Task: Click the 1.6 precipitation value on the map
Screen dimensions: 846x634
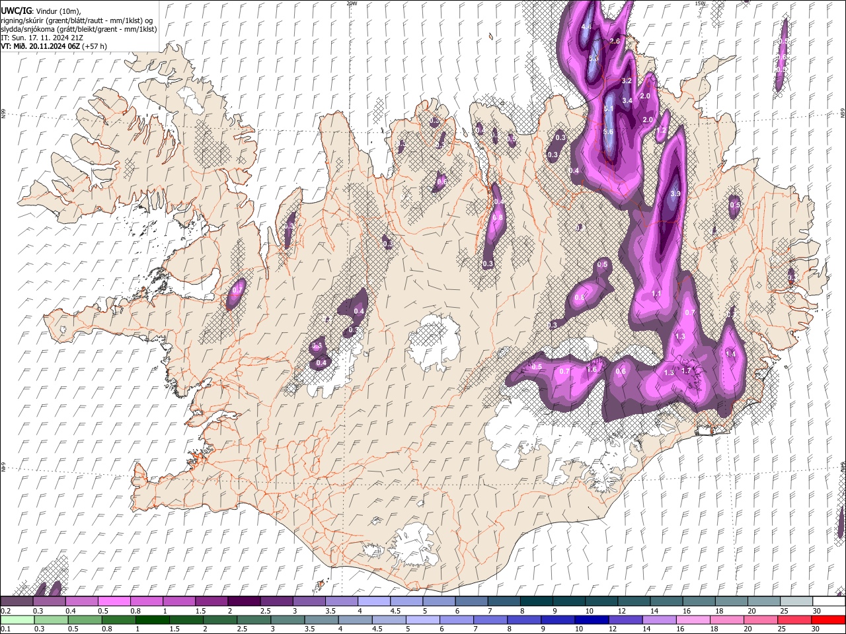Action: (x=592, y=369)
